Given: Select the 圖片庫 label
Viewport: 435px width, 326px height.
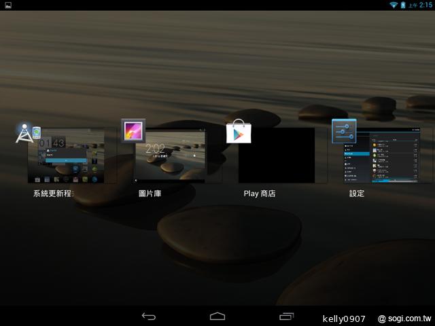Looking at the screenshot, I should pyautogui.click(x=150, y=194).
